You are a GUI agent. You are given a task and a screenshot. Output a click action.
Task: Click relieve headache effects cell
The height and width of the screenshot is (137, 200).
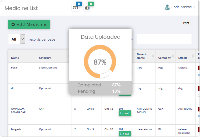186,131
